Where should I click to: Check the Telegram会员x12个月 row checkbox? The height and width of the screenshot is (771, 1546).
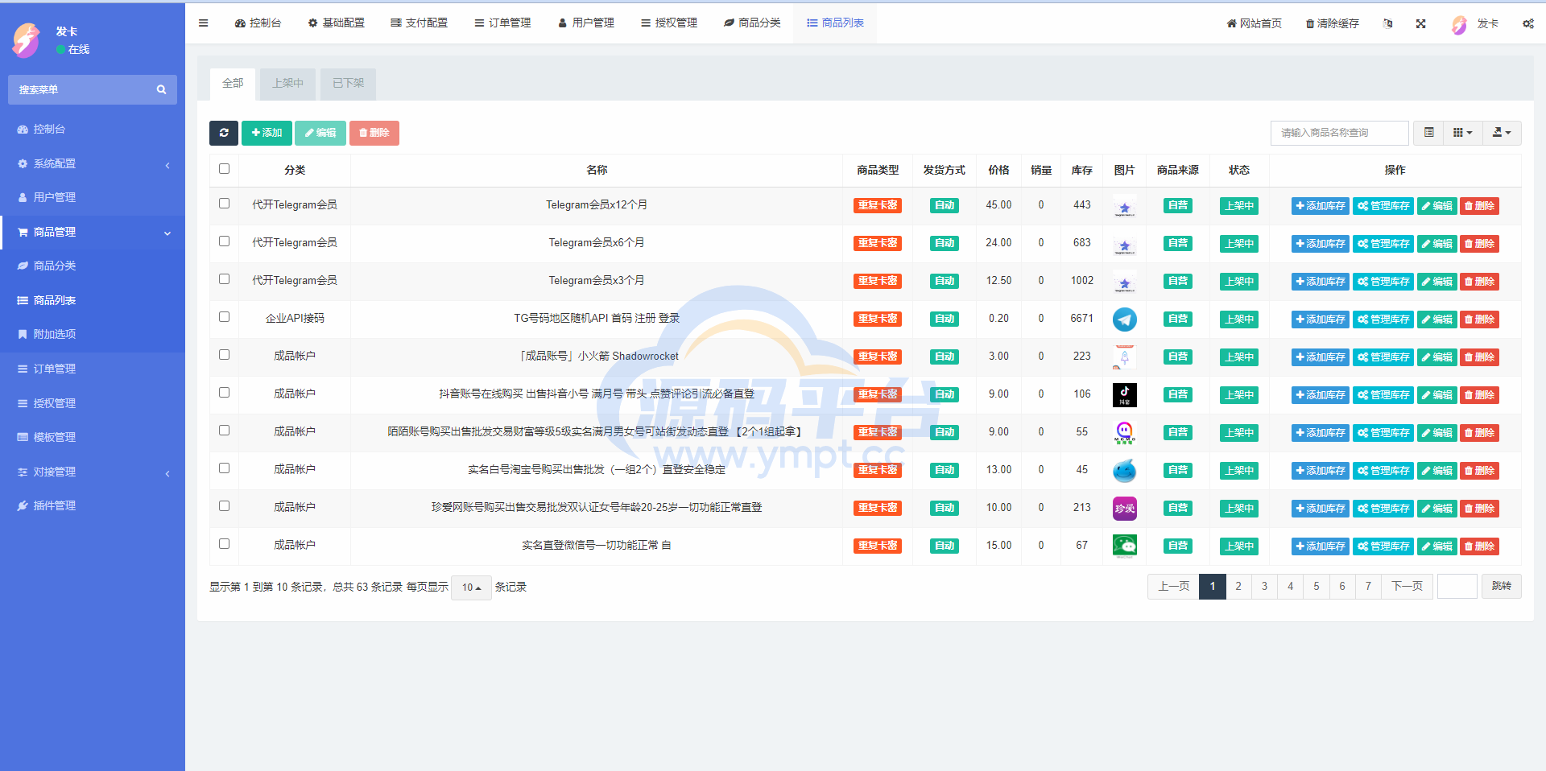pyautogui.click(x=224, y=204)
